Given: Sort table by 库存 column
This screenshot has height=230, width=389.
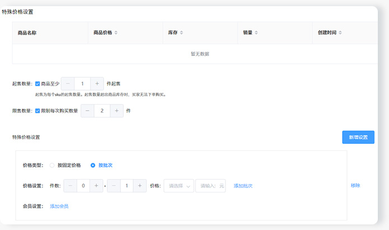Looking at the screenshot, I should tap(181, 33).
